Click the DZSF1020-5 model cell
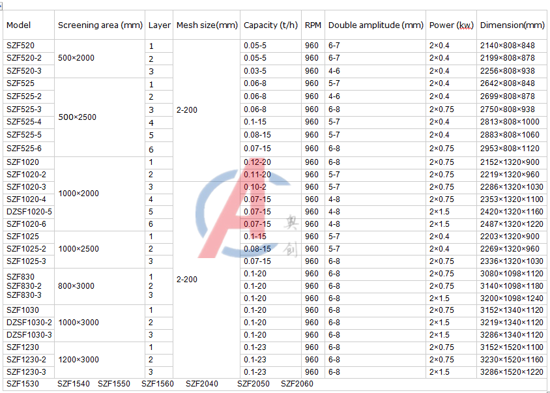 click(29, 212)
